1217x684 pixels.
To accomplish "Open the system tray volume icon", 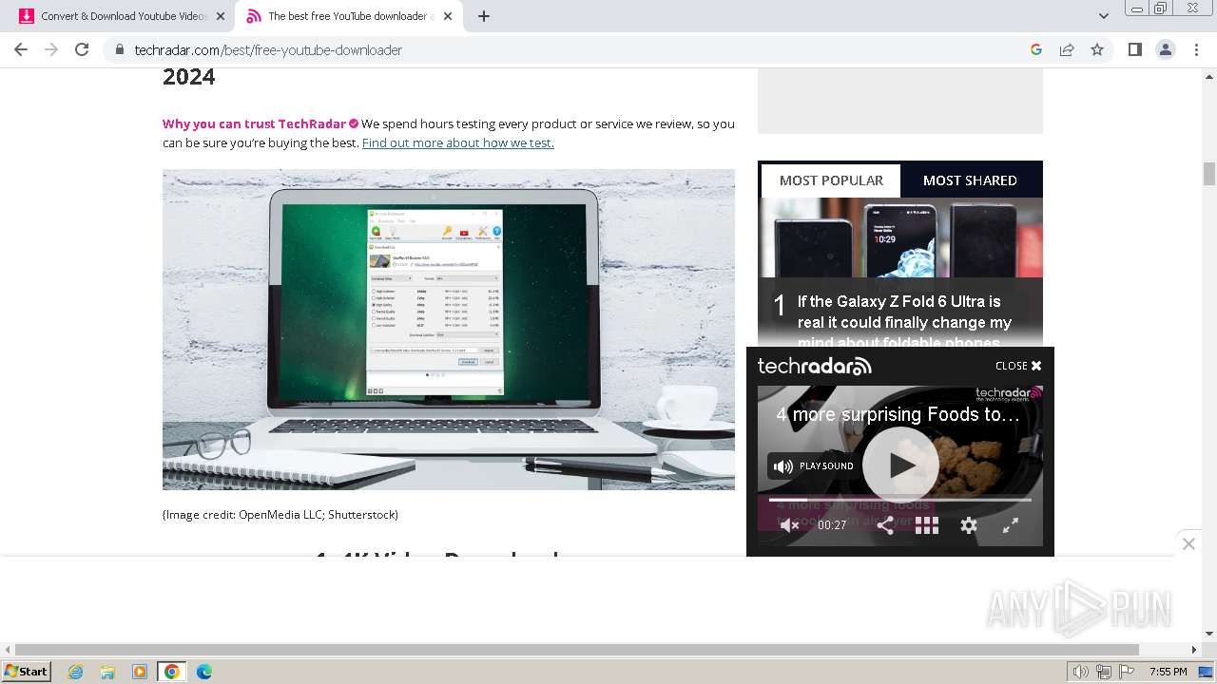I will pyautogui.click(x=1081, y=672).
